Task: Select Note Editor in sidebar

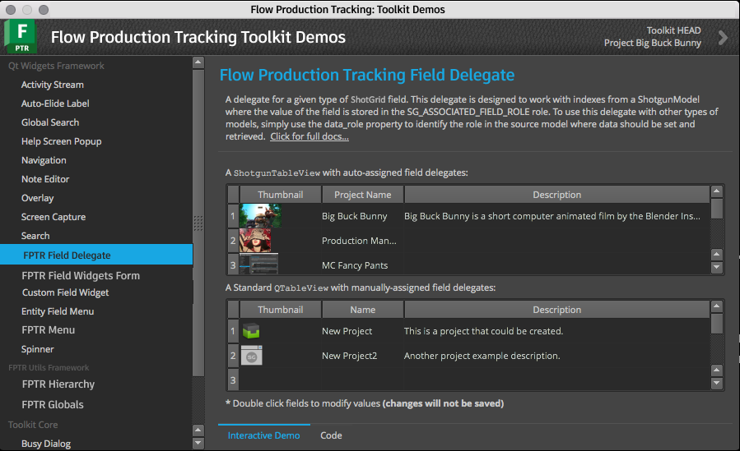Action: tap(45, 179)
